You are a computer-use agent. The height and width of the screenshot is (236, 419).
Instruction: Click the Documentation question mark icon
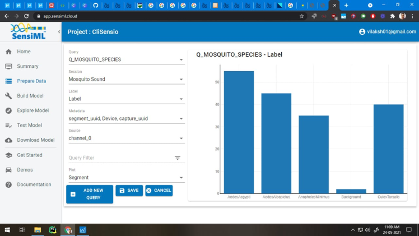tap(8, 184)
